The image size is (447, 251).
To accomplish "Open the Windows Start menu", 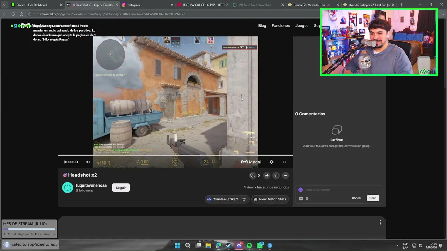I will pos(177,245).
